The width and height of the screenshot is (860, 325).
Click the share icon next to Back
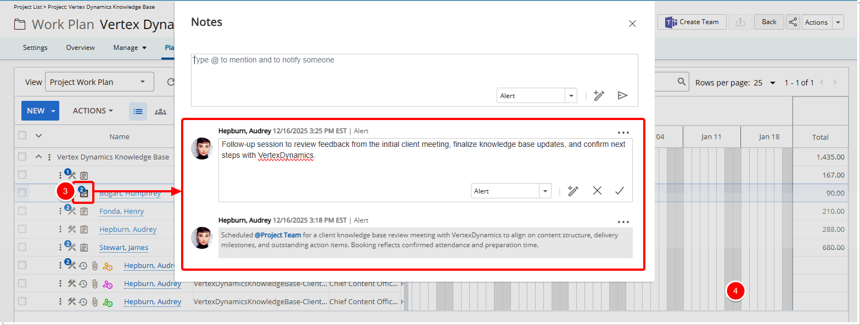(x=792, y=22)
